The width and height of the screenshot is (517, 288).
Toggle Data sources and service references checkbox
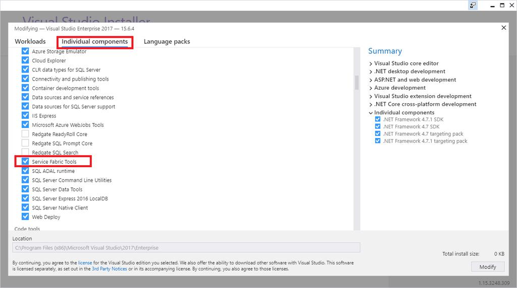(25, 97)
